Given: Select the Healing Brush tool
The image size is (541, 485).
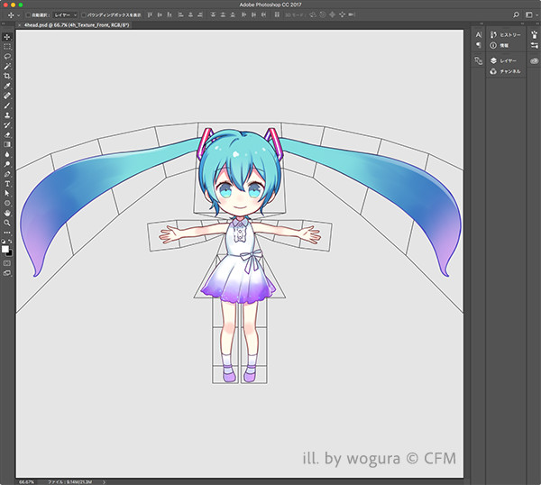Looking at the screenshot, I should pos(7,96).
